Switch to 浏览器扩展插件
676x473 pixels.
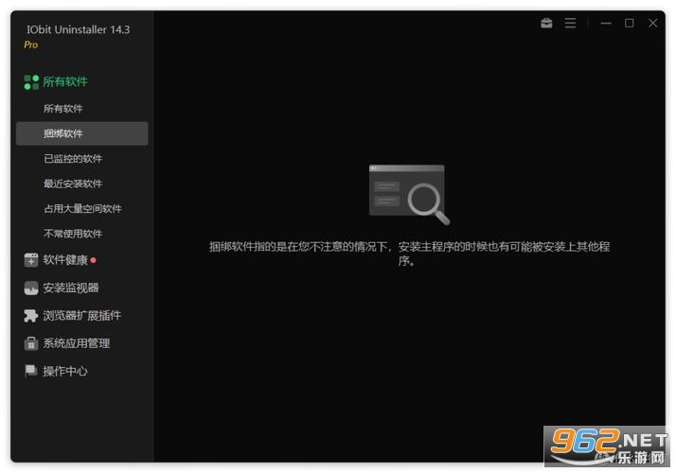tap(82, 315)
